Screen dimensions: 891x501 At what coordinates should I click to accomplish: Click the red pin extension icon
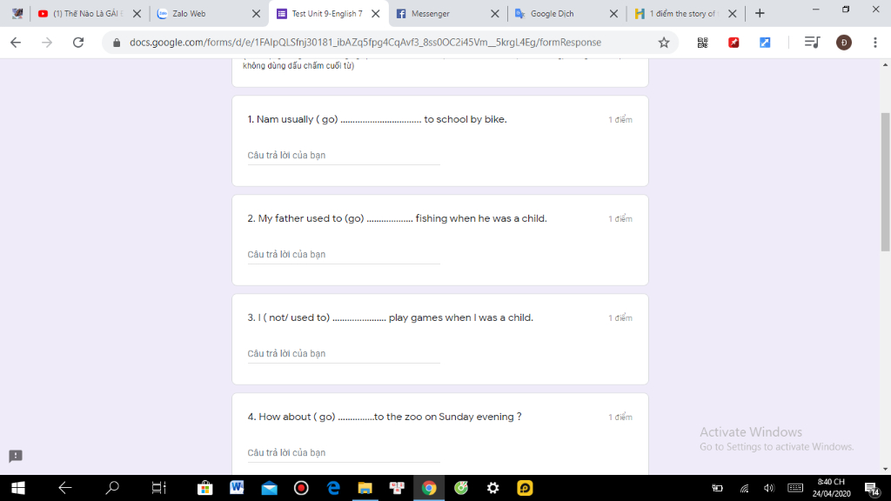point(734,42)
